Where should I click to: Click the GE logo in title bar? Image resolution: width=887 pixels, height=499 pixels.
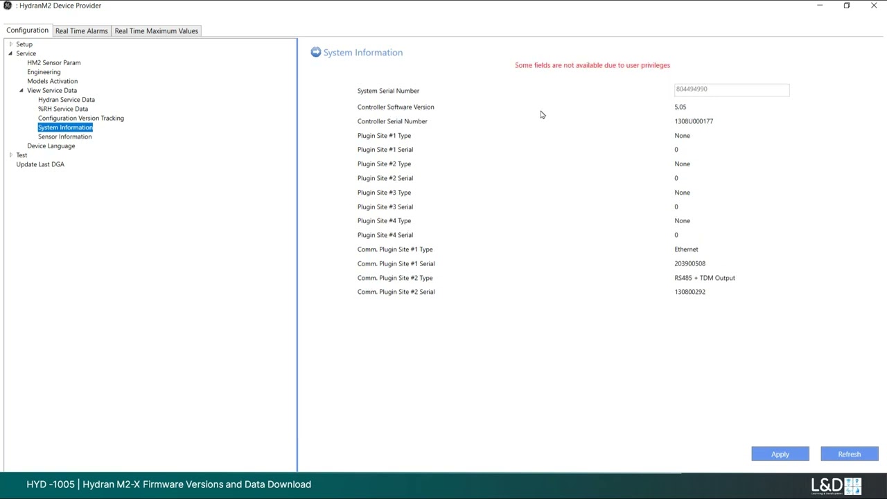pyautogui.click(x=8, y=6)
